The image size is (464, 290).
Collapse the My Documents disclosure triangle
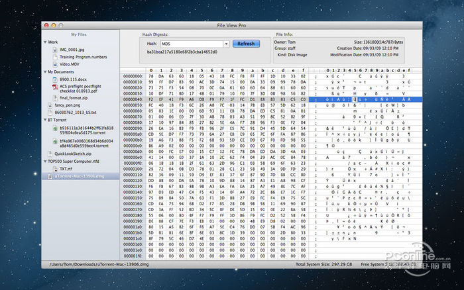click(45, 71)
